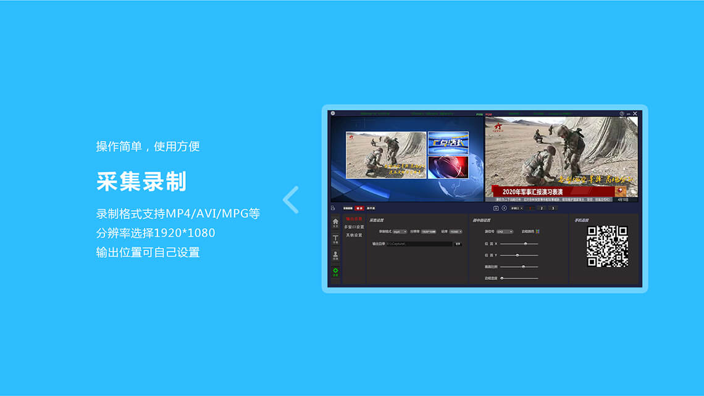Open the border color grid picker
Image resolution: width=704 pixels, height=396 pixels.
coord(537,231)
